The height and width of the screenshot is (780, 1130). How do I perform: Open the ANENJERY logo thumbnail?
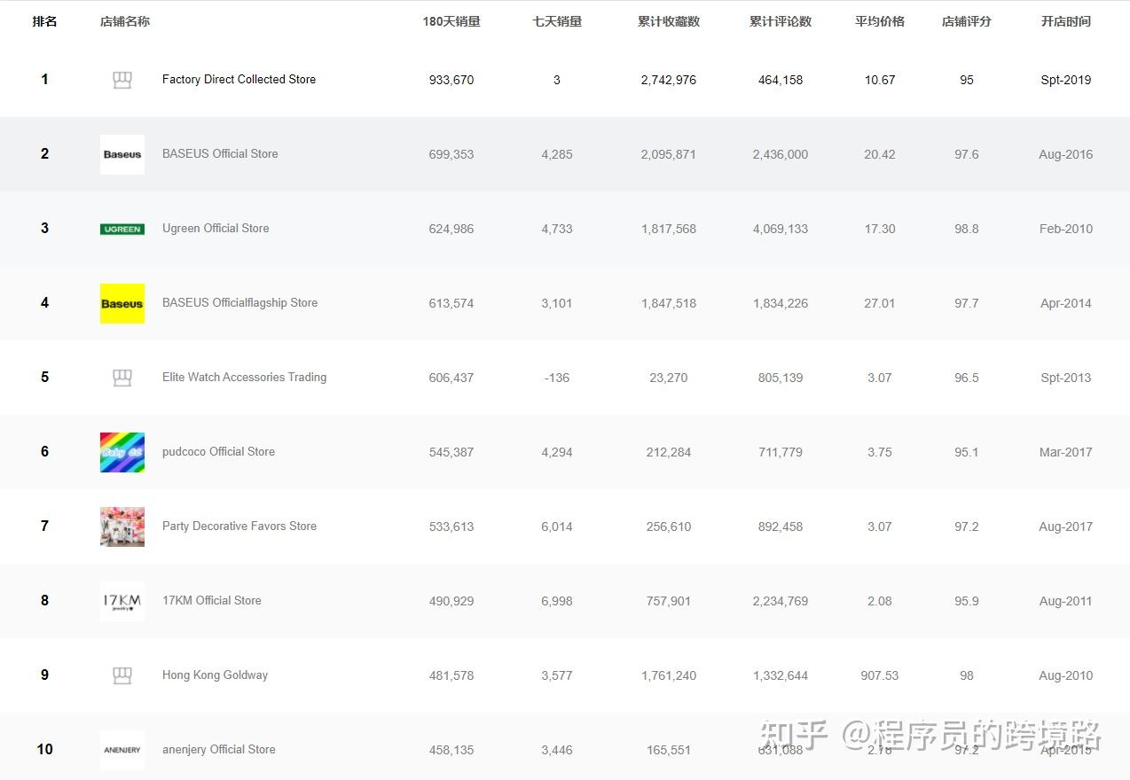pyautogui.click(x=122, y=750)
